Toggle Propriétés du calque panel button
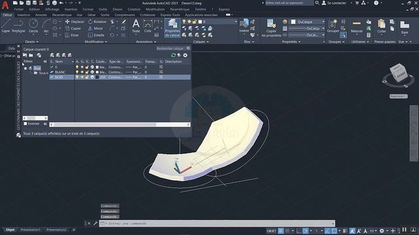 click(172, 27)
